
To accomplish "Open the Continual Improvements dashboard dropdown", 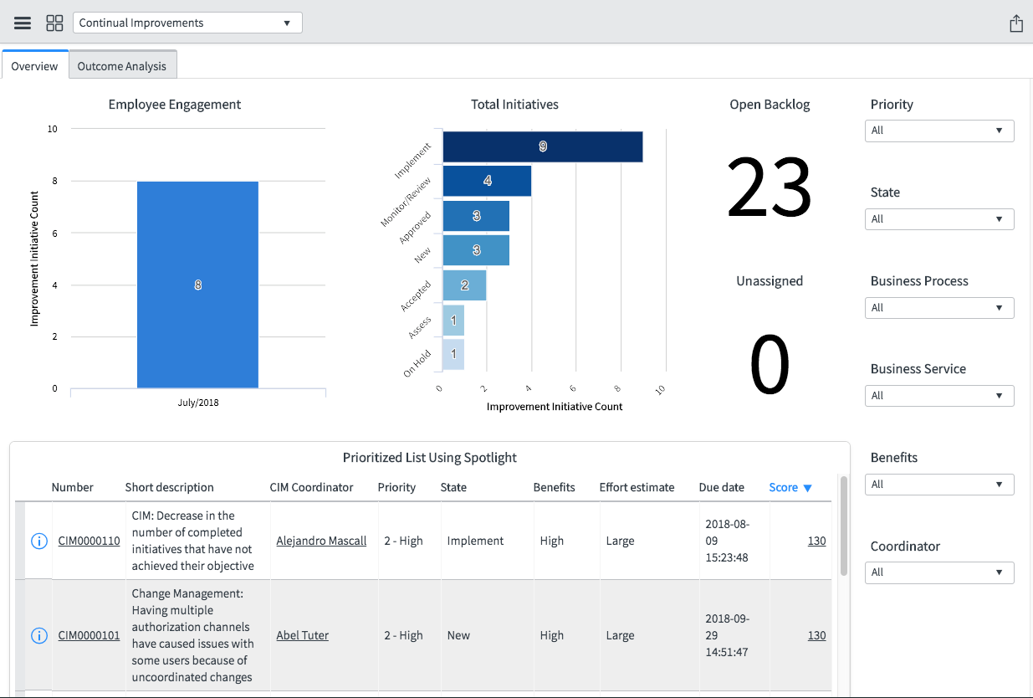I will coord(187,23).
